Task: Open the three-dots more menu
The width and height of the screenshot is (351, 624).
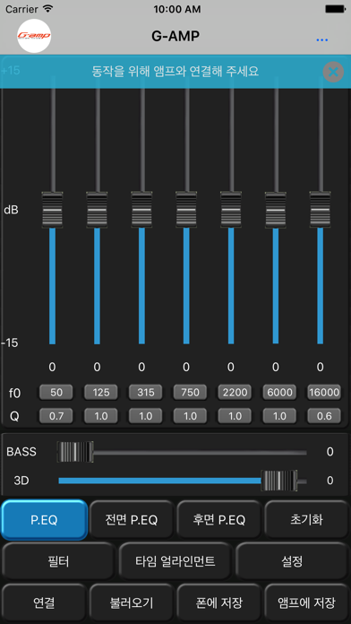Action: [x=322, y=40]
